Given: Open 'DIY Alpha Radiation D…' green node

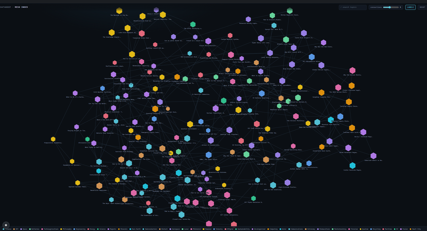Looking at the screenshot, I should pyautogui.click(x=253, y=198).
